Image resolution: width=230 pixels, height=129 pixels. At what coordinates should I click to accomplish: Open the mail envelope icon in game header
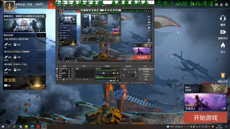pyautogui.click(x=216, y=5)
